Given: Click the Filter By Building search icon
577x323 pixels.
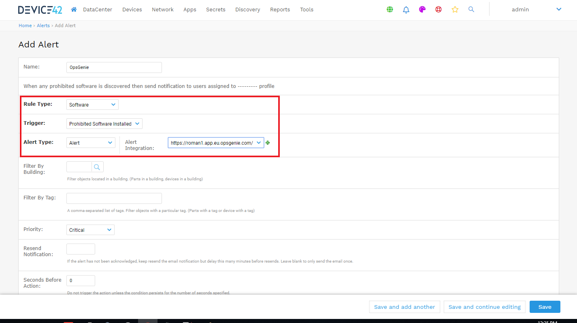Looking at the screenshot, I should [97, 167].
